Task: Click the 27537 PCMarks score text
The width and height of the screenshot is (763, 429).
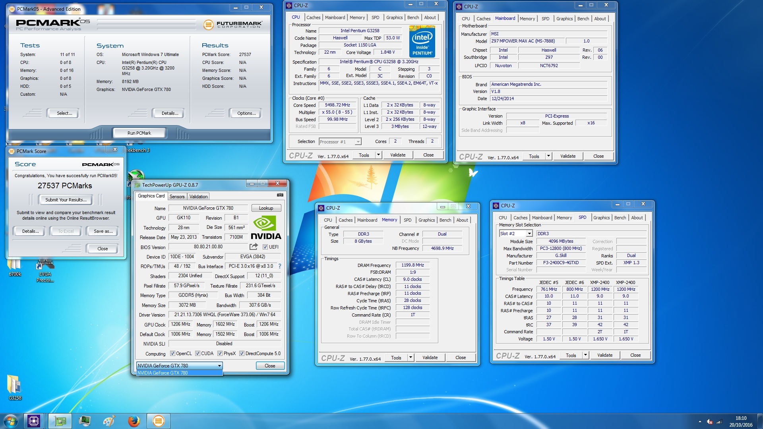Action: click(65, 186)
